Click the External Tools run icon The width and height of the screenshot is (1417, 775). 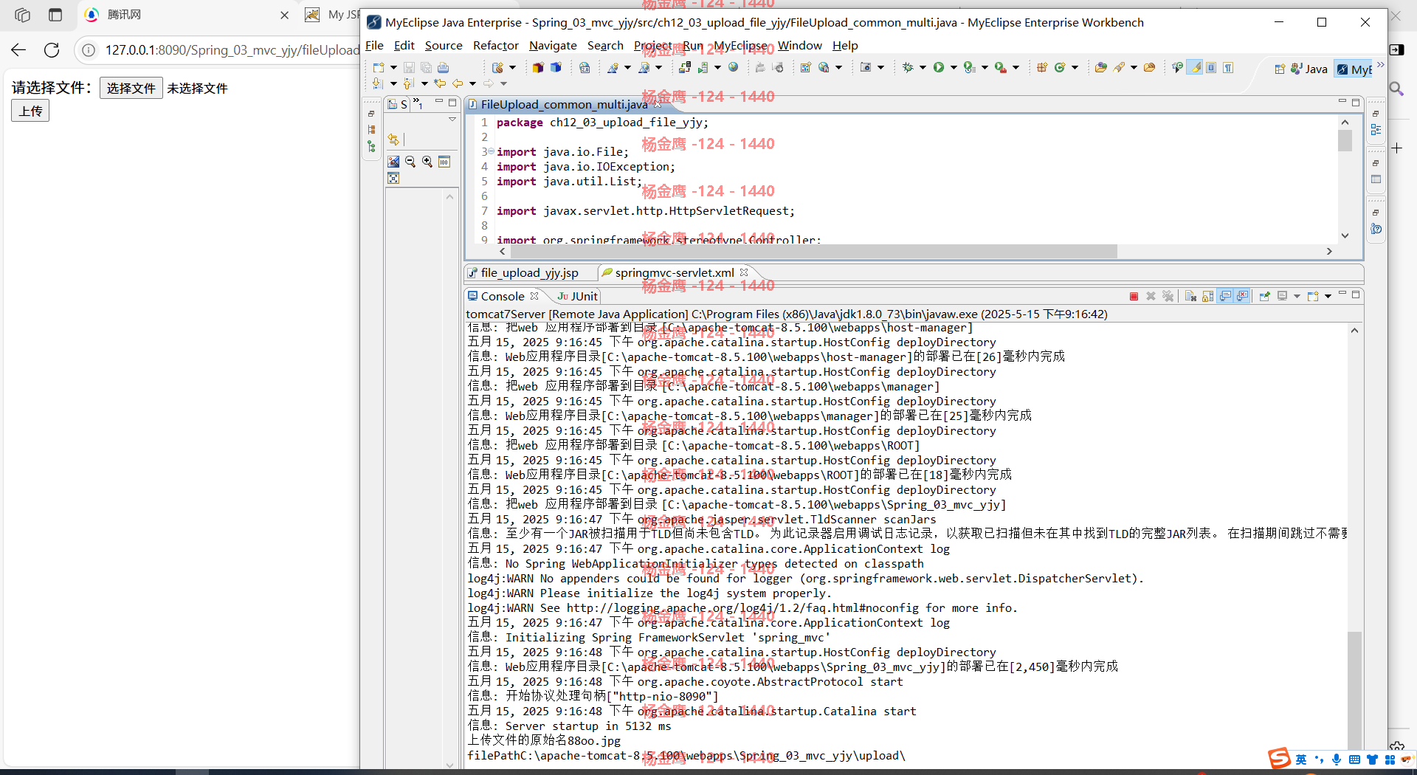pos(1001,67)
